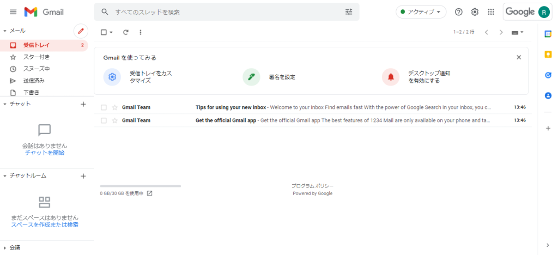Open the 受信トレイ folder

(36, 45)
